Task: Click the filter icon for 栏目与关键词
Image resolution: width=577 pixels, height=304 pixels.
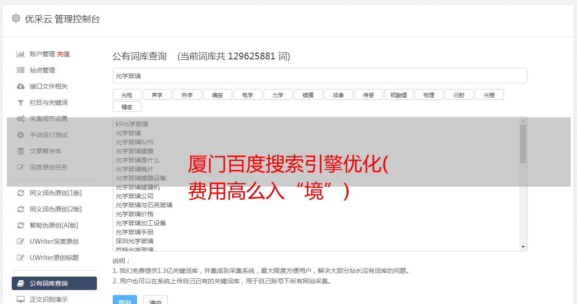Action: click(21, 103)
